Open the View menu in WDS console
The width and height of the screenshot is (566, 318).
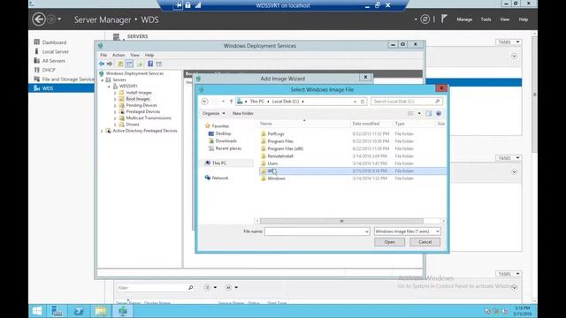(134, 55)
